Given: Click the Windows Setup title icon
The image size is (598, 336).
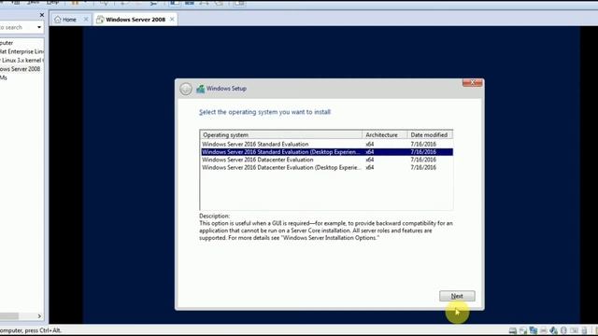Looking at the screenshot, I should (200, 89).
